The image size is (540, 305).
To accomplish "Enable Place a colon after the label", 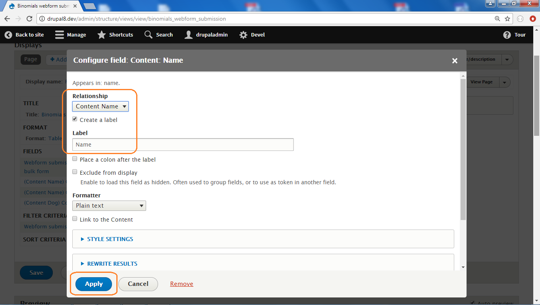I will [x=75, y=158].
